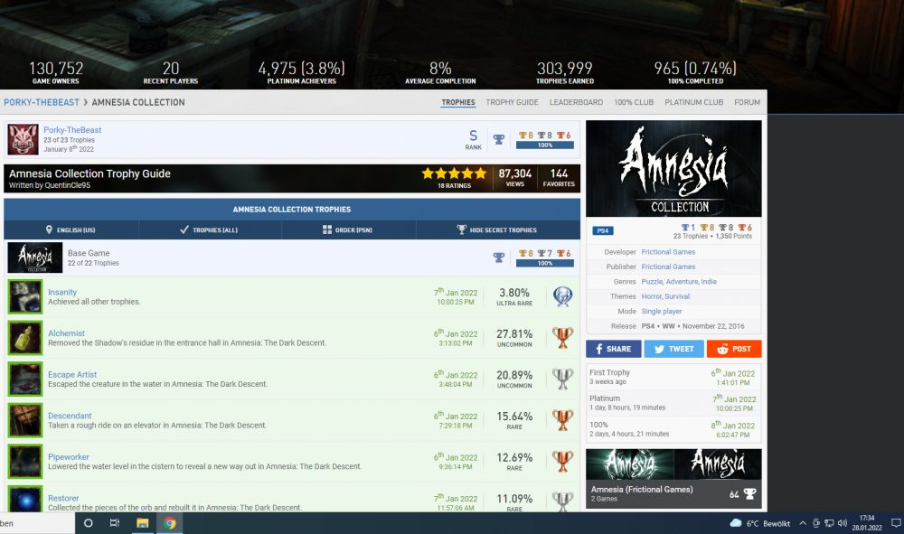Click the Frictional Games developer link
Image resolution: width=904 pixels, height=534 pixels.
click(668, 252)
